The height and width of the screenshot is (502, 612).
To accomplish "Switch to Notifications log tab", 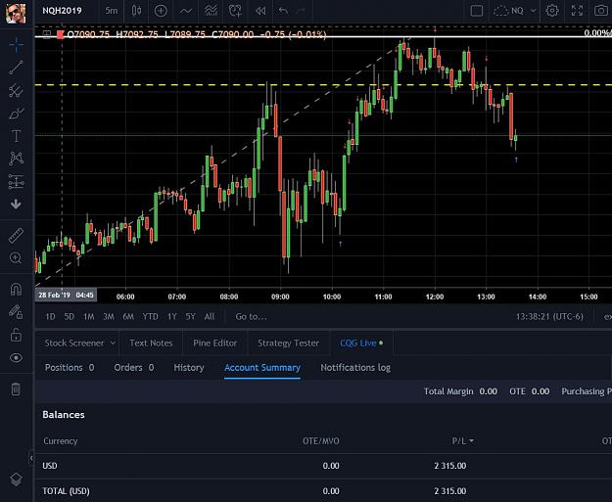I will click(x=355, y=367).
